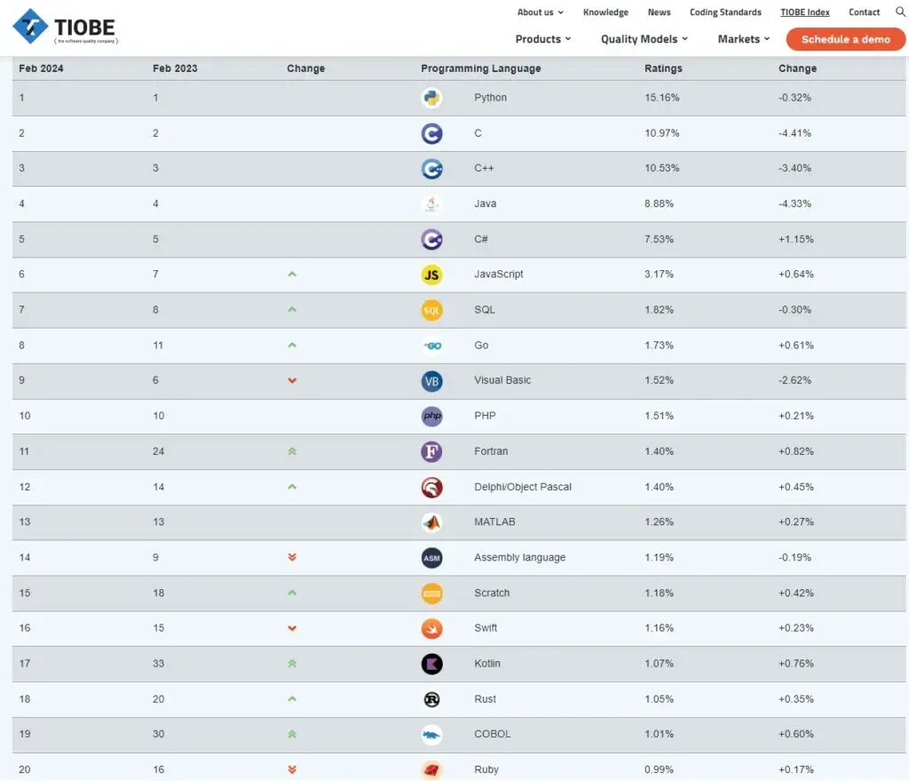The image size is (909, 781).
Task: Open the search magnifier in header
Action: pyautogui.click(x=900, y=12)
